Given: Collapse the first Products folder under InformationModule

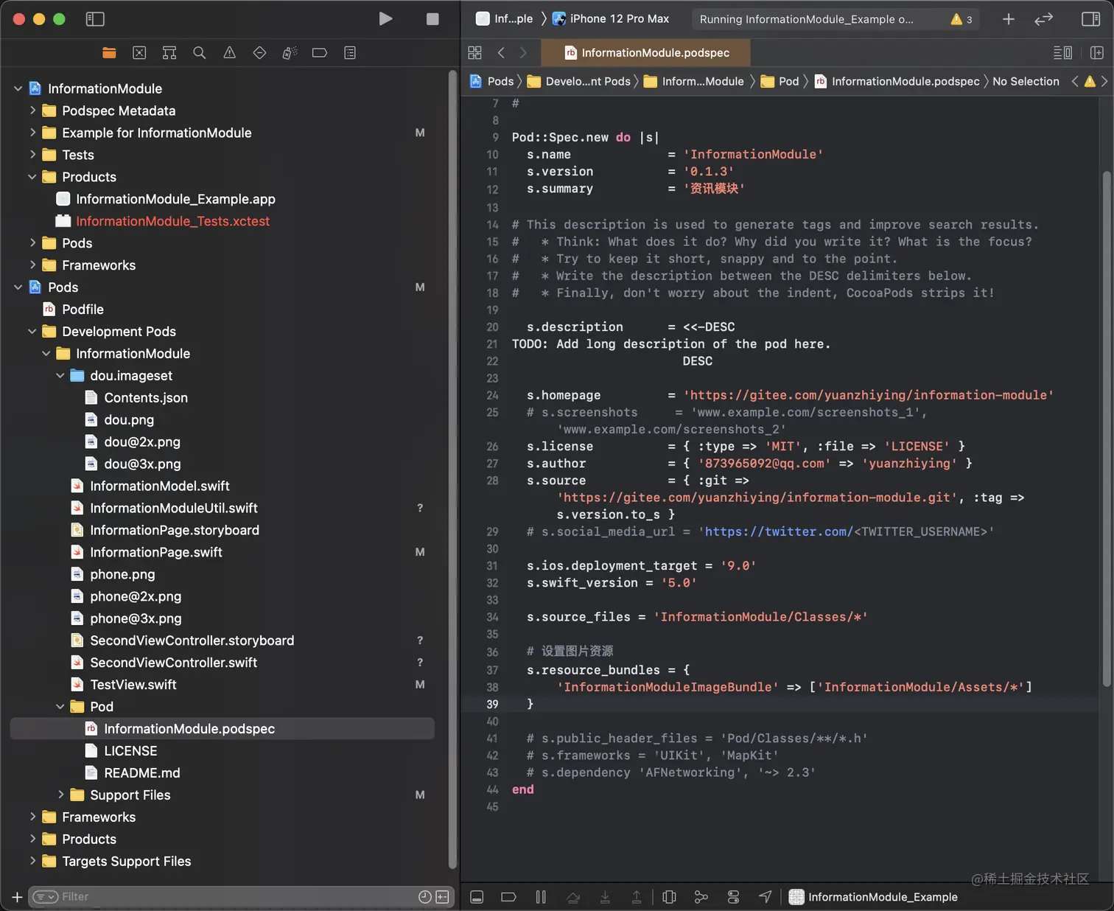Looking at the screenshot, I should (32, 177).
